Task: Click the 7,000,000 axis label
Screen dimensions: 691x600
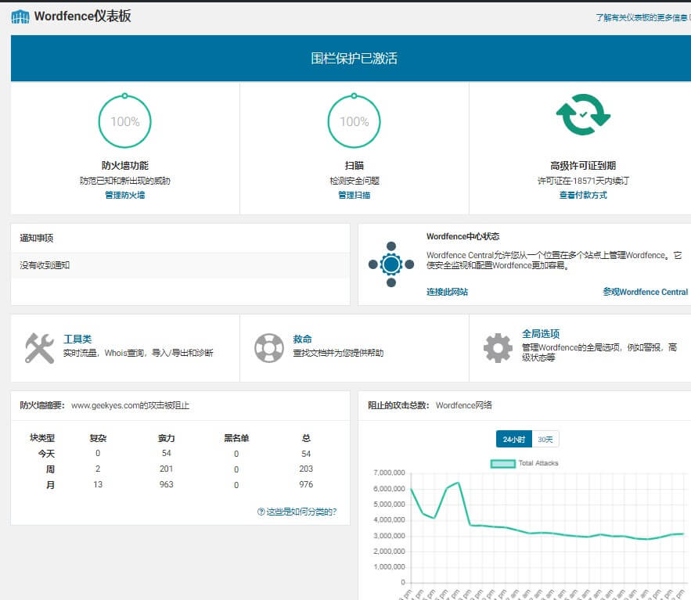Action: click(x=389, y=472)
